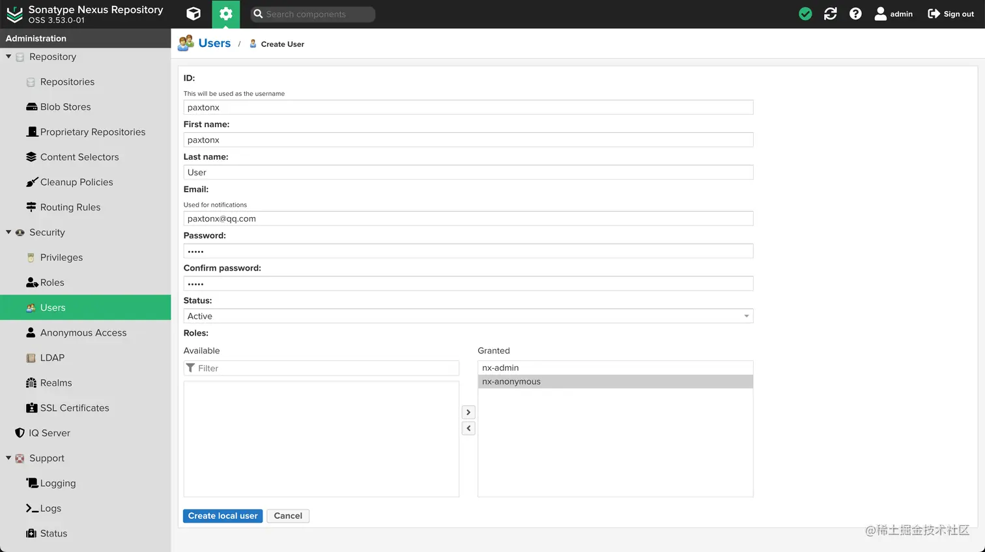Viewport: 985px width, 552px height.
Task: Open Routing Rules item
Action: 70,207
